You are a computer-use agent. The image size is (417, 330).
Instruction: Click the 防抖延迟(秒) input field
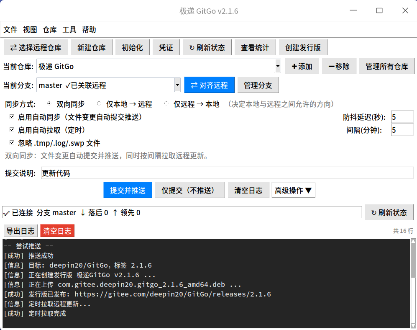402,117
